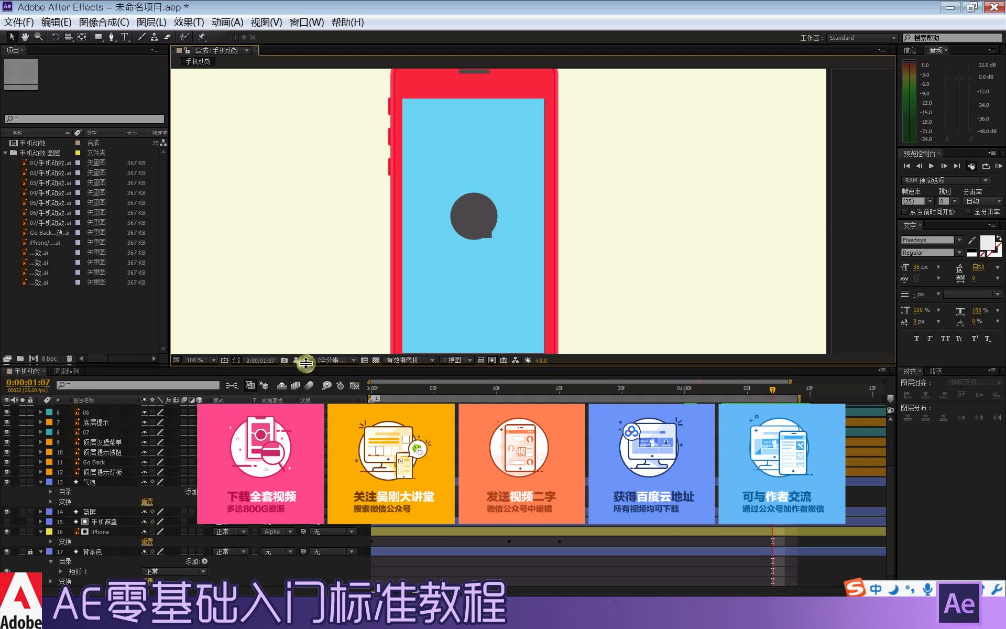
Task: Click the timeline current time display
Action: [28, 383]
